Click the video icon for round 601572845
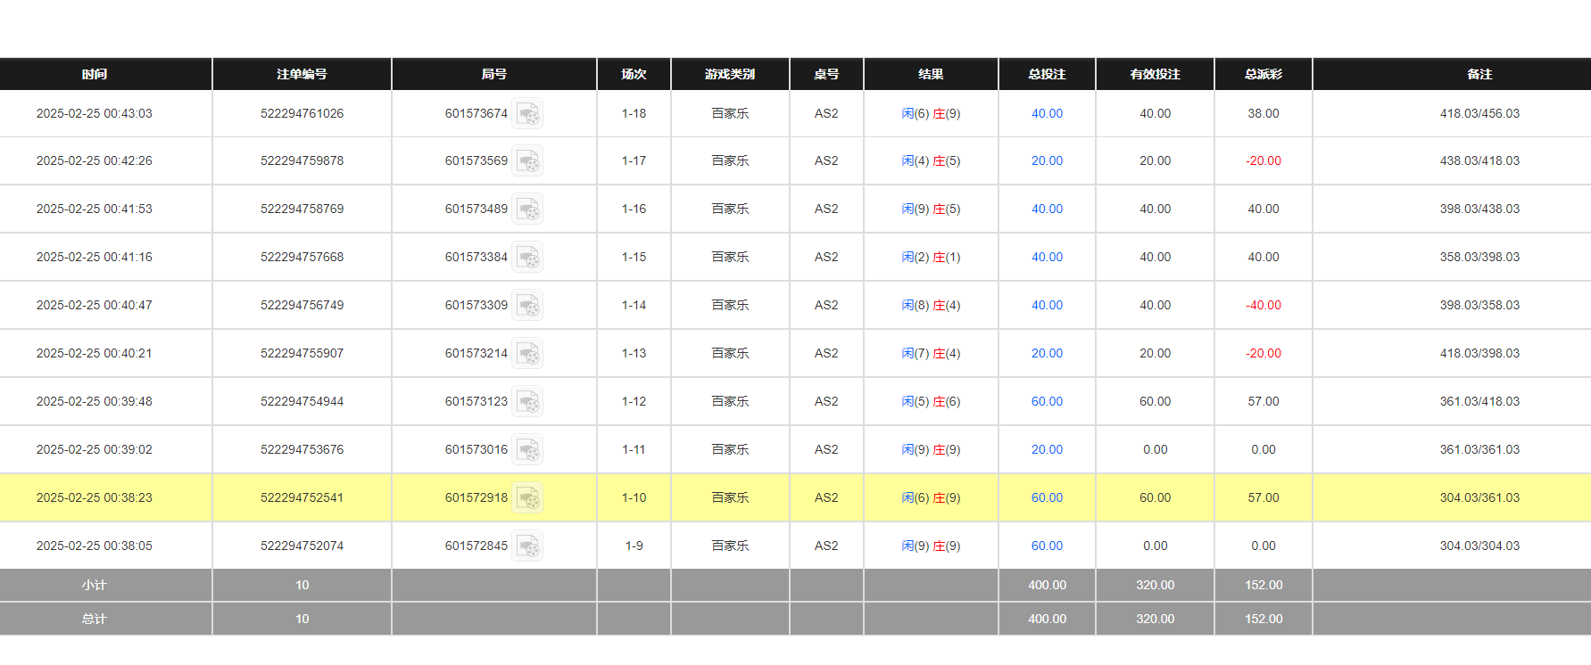Viewport: 1591px width, 665px height. coord(527,546)
